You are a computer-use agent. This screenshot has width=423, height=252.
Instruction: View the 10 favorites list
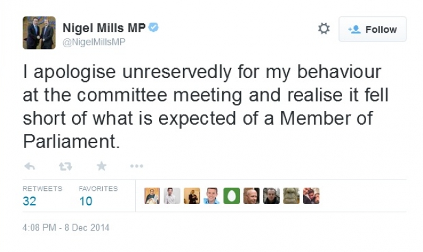pyautogui.click(x=86, y=201)
